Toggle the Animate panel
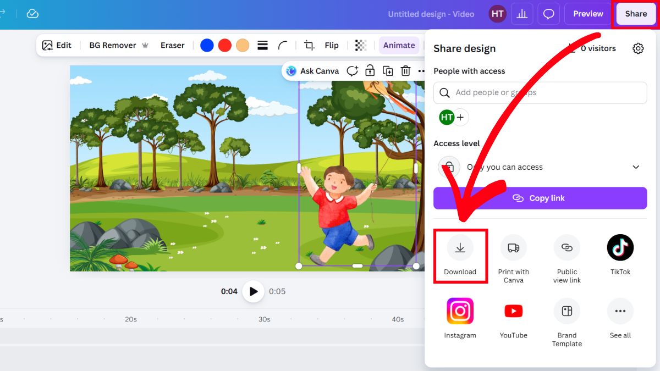This screenshot has width=660, height=371. tap(399, 45)
